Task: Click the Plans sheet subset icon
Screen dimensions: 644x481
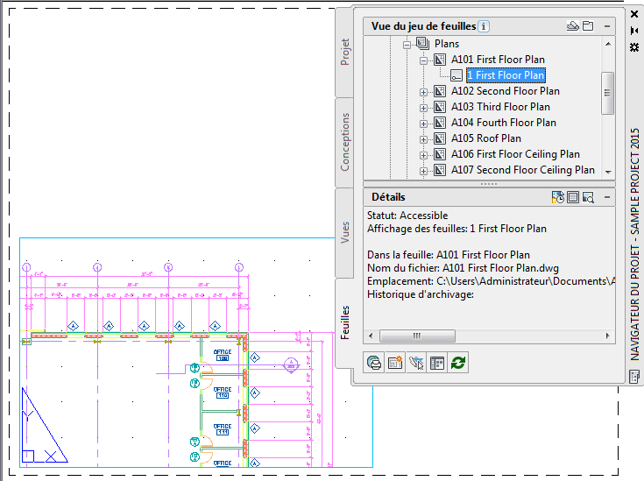Action: pyautogui.click(x=422, y=43)
